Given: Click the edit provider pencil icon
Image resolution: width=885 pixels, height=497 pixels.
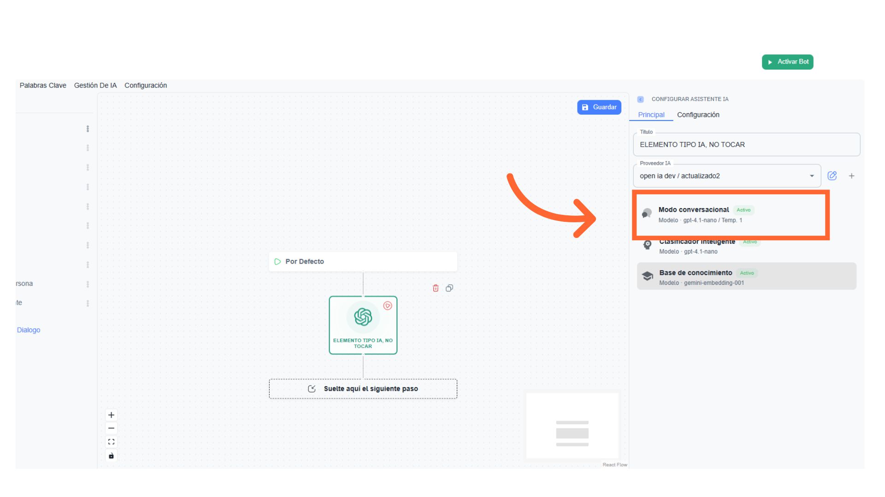Looking at the screenshot, I should tap(832, 176).
